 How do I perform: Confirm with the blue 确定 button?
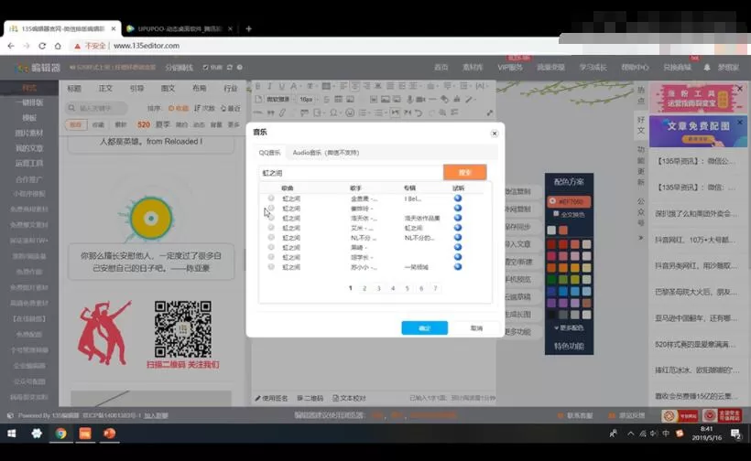click(x=424, y=328)
